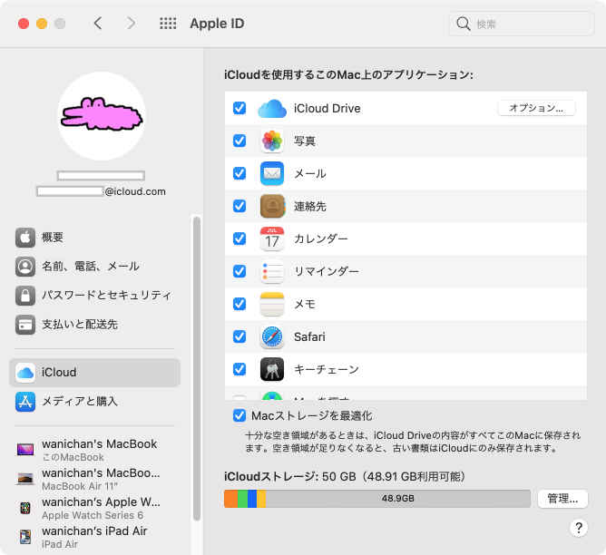Select 名前、電話、メール in sidebar
The image size is (606, 555).
pos(94,267)
